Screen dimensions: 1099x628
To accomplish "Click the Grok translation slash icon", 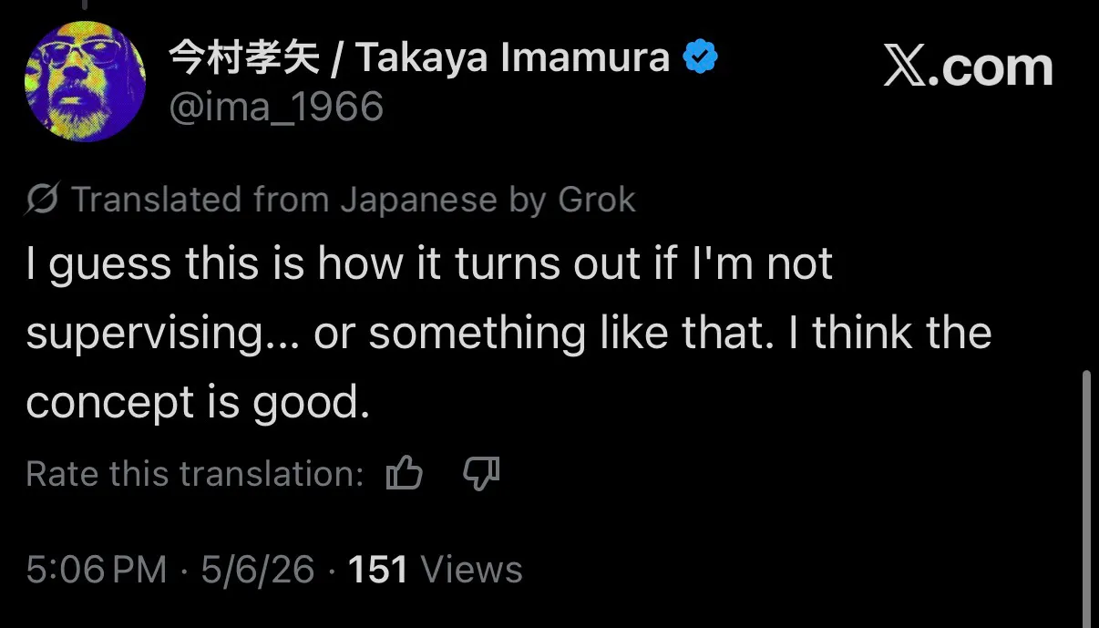I will (43, 199).
